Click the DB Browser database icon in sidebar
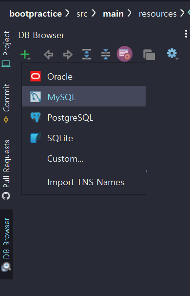190x296 pixels. [6, 267]
